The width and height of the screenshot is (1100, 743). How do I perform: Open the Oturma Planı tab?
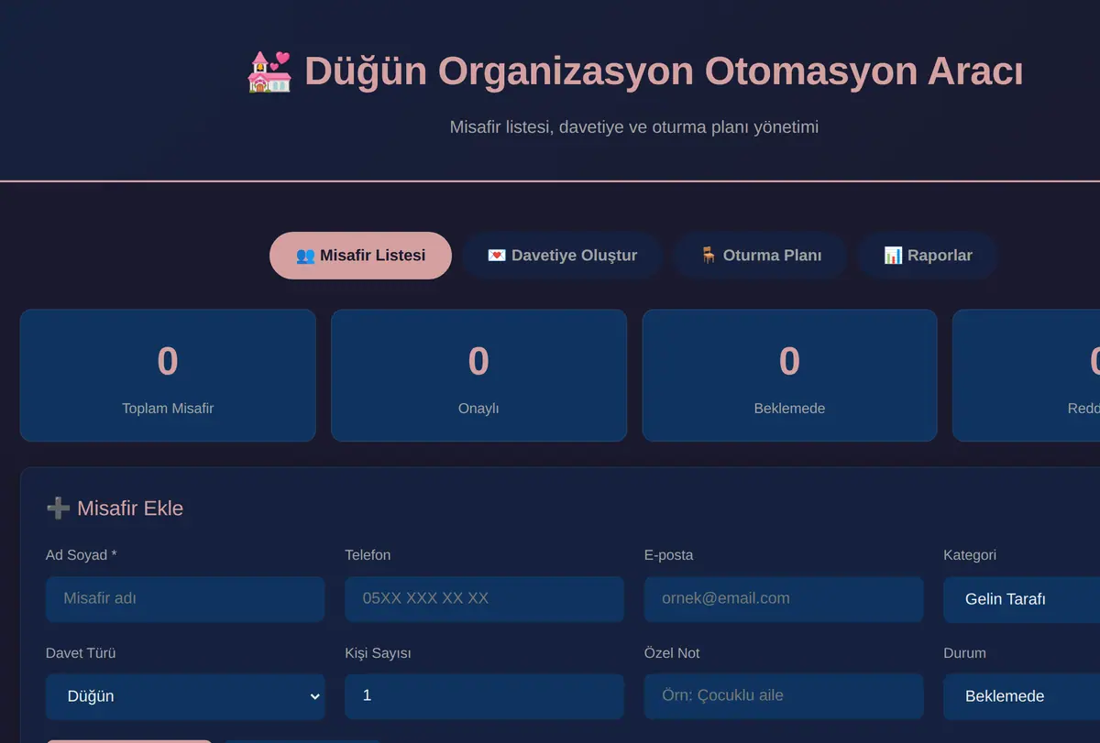pyautogui.click(x=760, y=256)
